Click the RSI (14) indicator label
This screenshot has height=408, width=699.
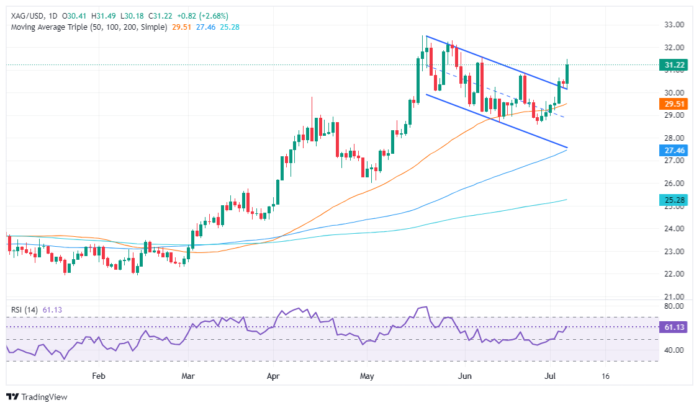pyautogui.click(x=24, y=309)
